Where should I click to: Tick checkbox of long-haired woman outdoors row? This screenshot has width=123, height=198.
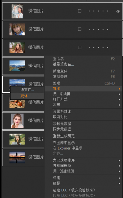tap(80, 48)
